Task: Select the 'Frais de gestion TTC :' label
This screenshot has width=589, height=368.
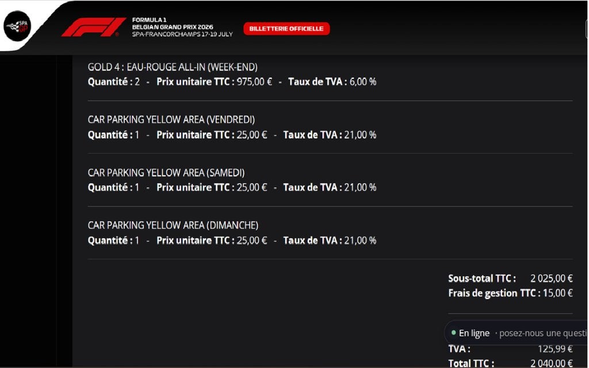Action: coord(494,293)
